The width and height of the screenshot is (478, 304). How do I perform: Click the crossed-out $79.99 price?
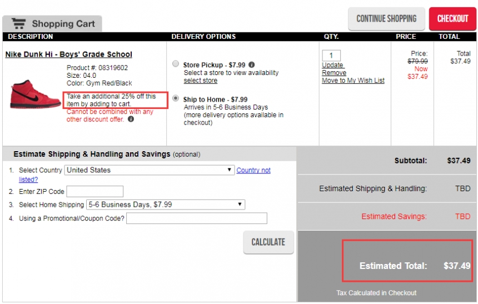417,61
